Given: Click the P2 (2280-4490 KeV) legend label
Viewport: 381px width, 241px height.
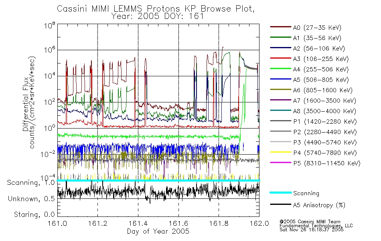Looking at the screenshot, I should pos(325,132).
